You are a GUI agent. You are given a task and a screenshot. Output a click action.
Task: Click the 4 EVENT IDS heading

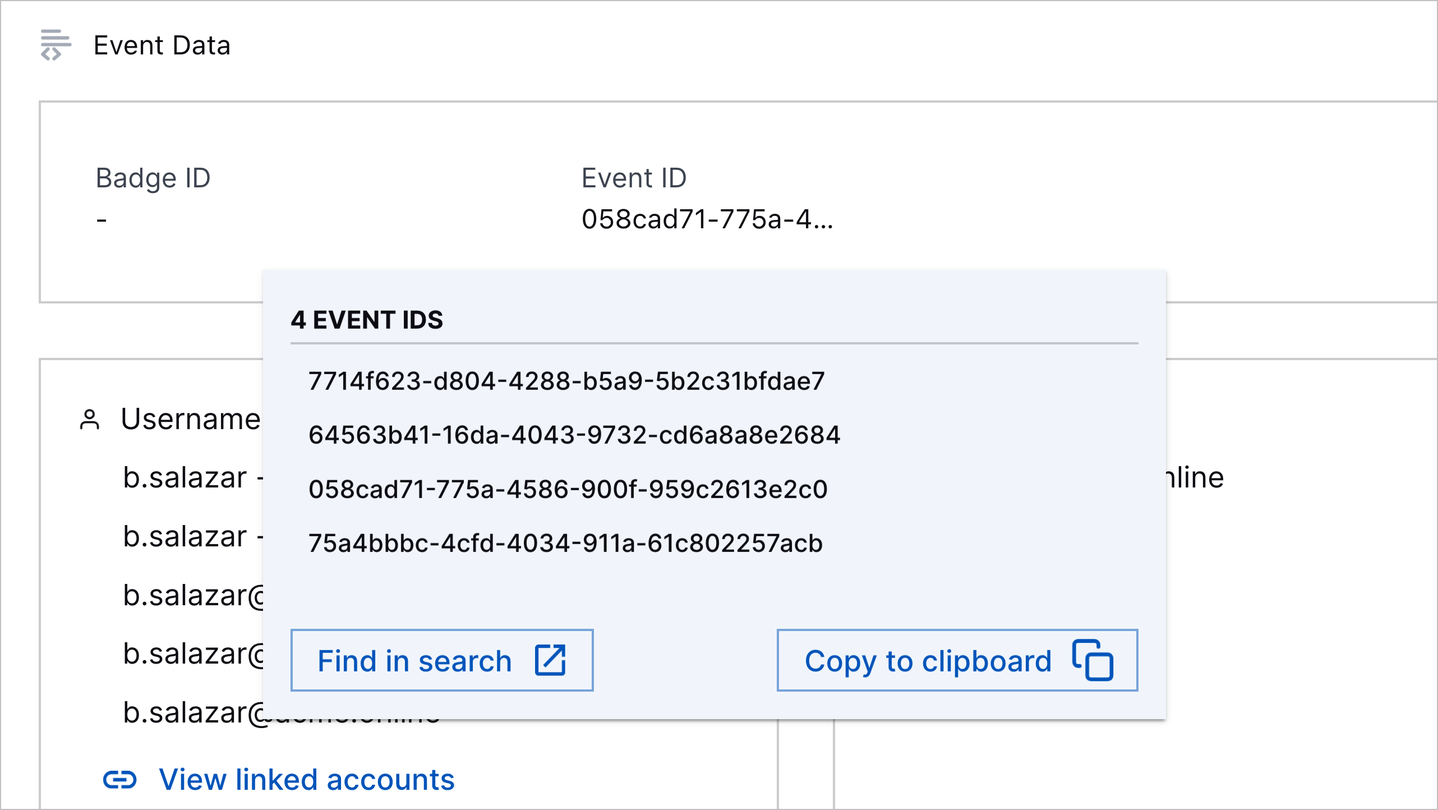tap(367, 320)
